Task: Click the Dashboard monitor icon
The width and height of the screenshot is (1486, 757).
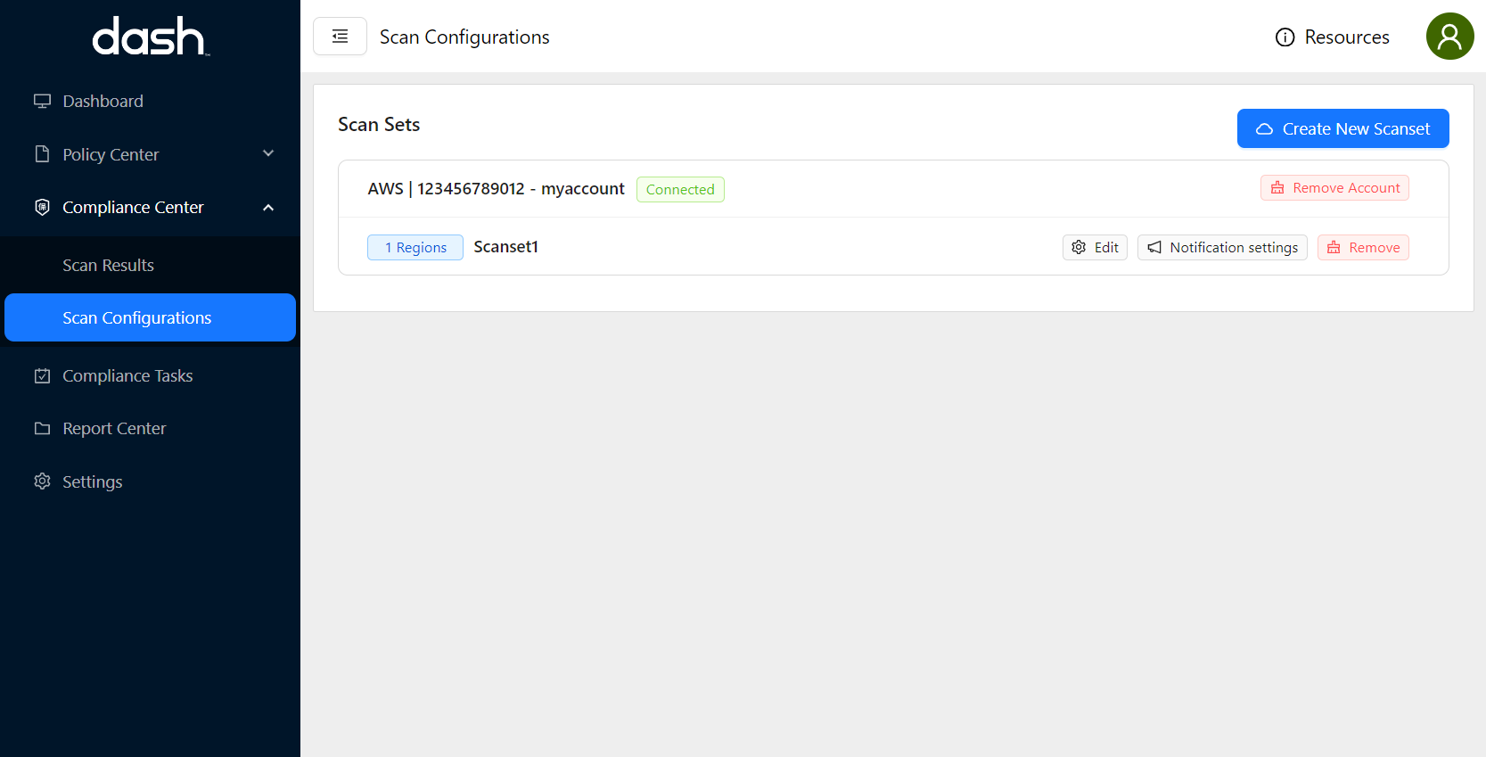Action: click(42, 101)
